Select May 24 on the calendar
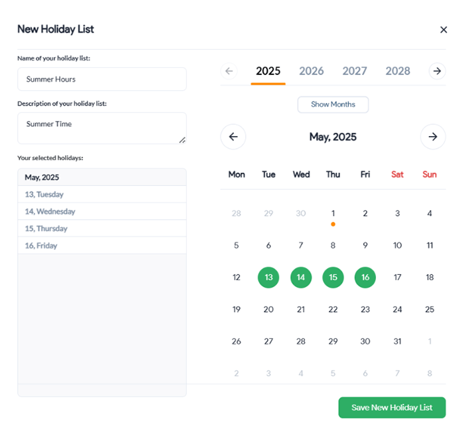Screen dimensions: 465x431 [x=397, y=309]
